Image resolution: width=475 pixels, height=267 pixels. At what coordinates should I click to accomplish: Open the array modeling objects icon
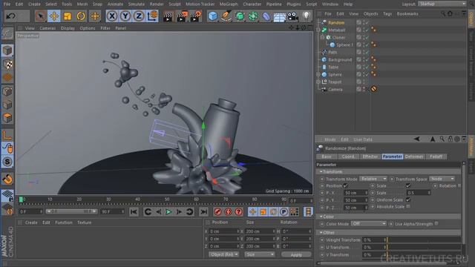(x=253, y=16)
